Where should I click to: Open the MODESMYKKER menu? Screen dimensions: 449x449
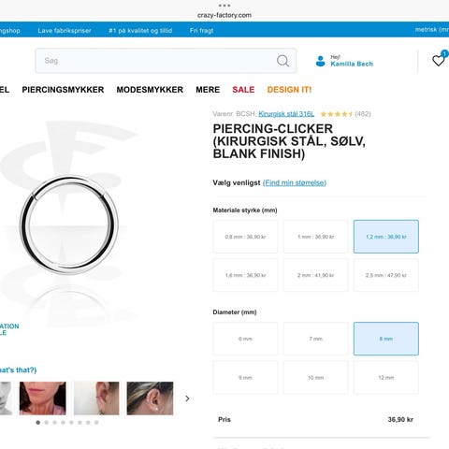click(x=150, y=90)
